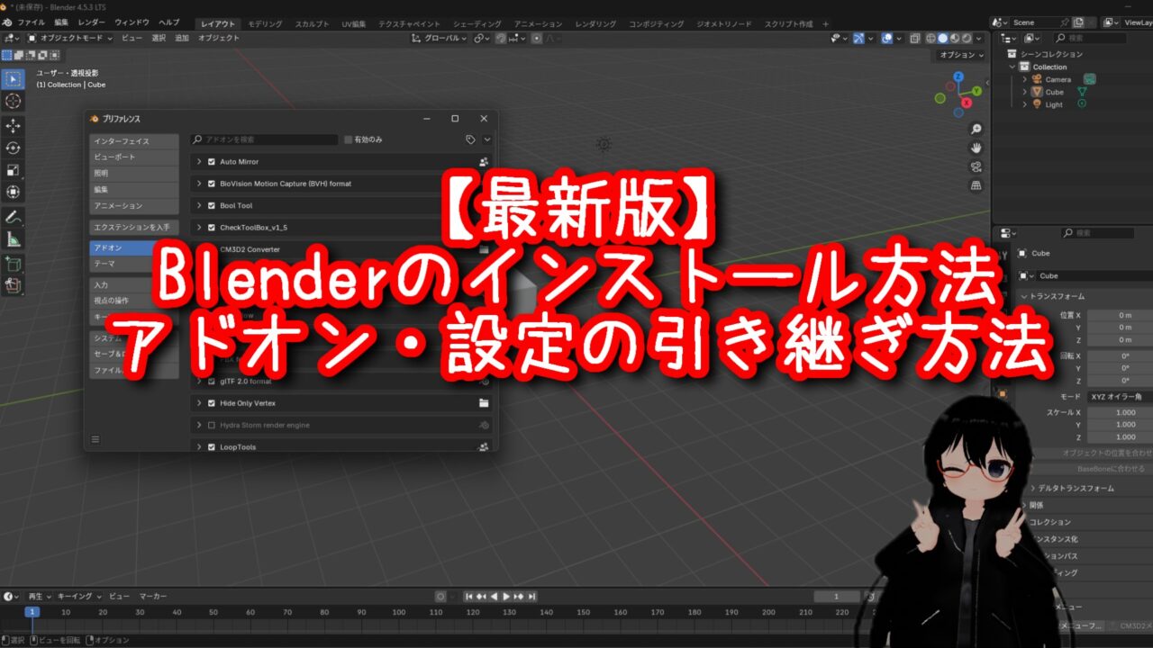
Task: Select solid viewport shading mode
Action: 943,38
